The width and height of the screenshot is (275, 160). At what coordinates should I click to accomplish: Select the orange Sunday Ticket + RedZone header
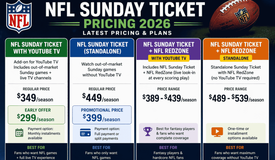click(x=236, y=47)
